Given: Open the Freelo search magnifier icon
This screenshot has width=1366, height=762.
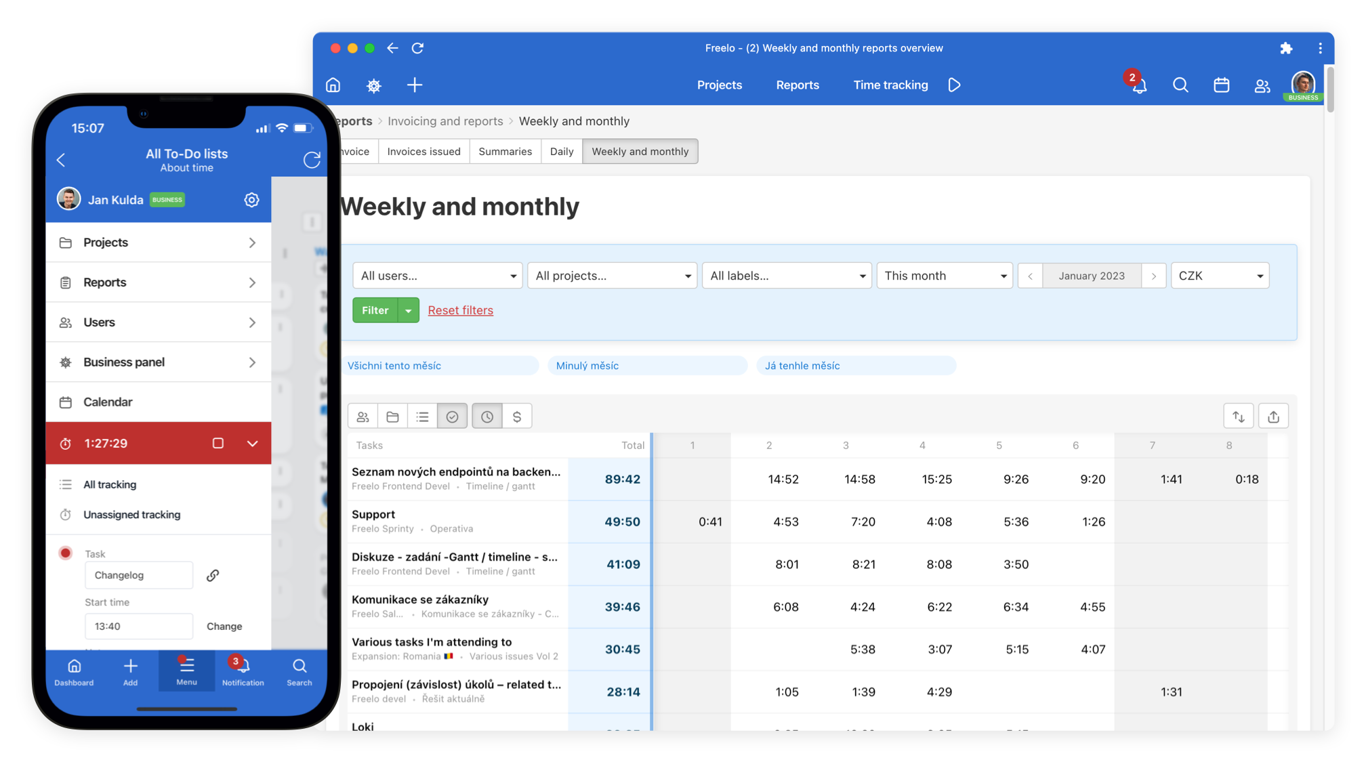Looking at the screenshot, I should (1180, 85).
